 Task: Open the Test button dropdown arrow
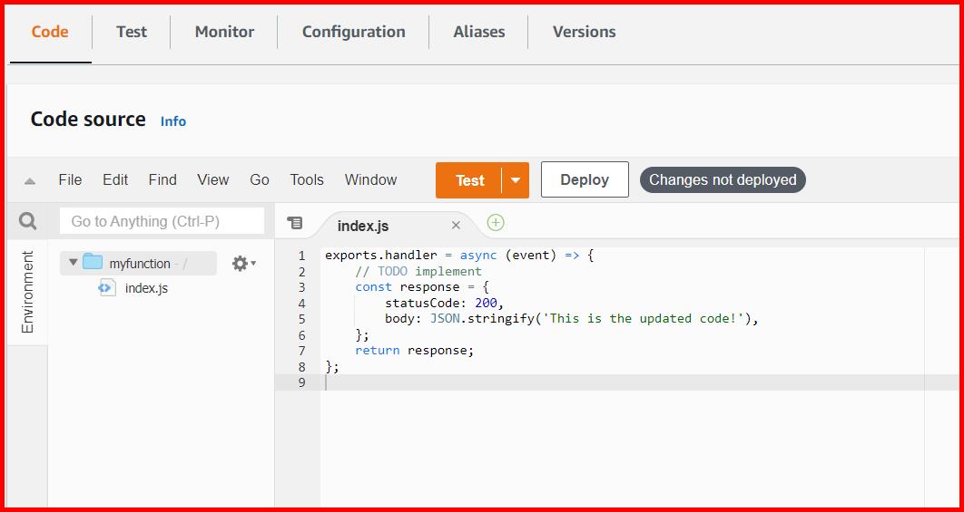point(516,180)
